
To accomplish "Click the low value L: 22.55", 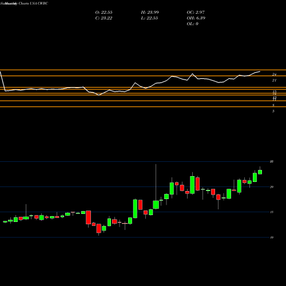I will (150, 18).
